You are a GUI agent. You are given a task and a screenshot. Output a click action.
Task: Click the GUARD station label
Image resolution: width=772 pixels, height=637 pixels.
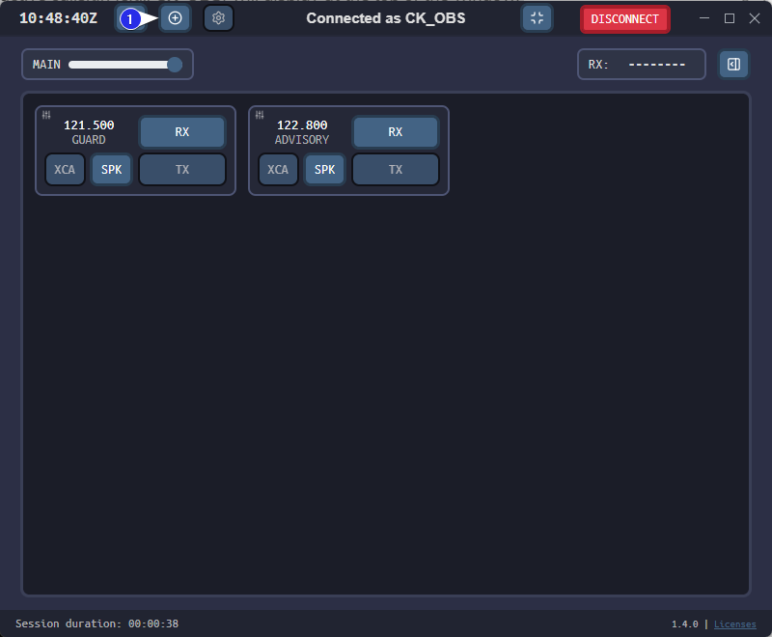pos(89,140)
